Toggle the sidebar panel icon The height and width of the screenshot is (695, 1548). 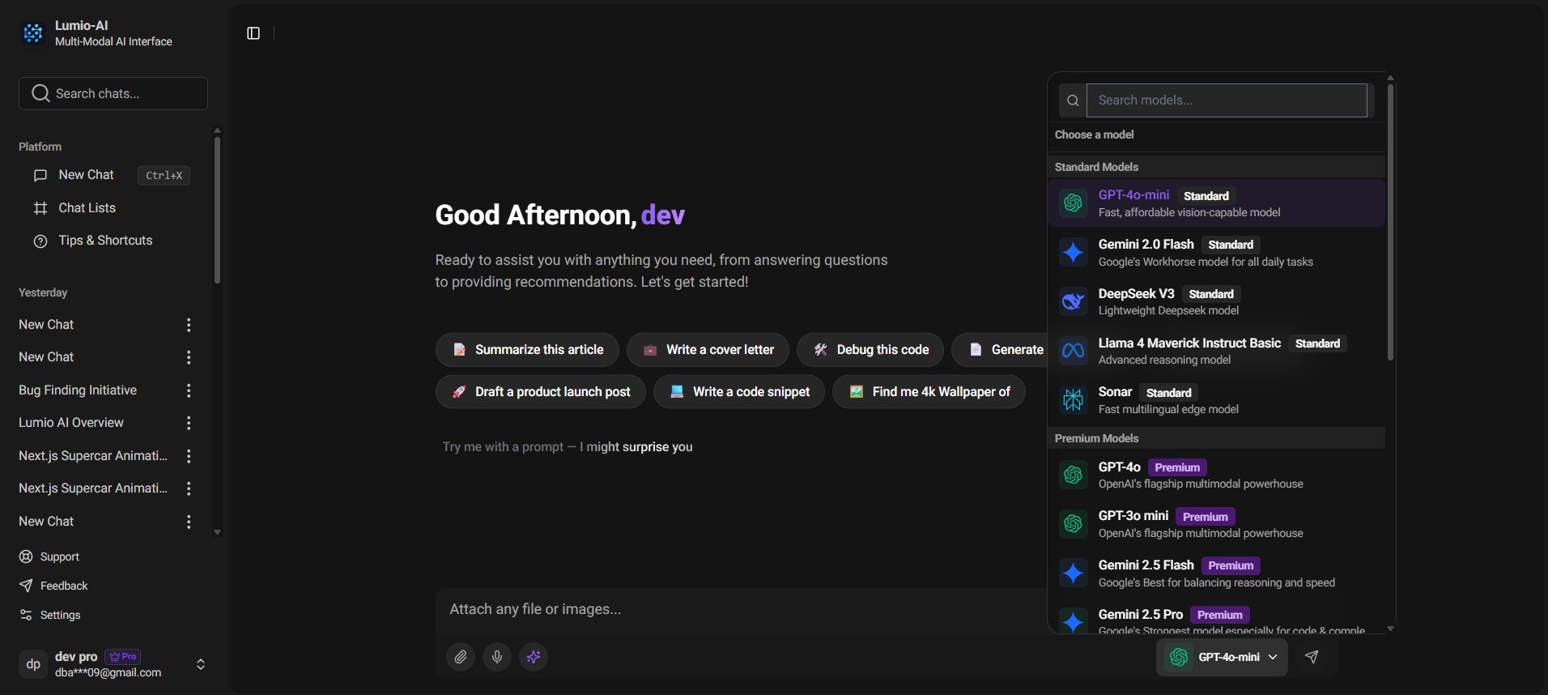click(x=253, y=33)
